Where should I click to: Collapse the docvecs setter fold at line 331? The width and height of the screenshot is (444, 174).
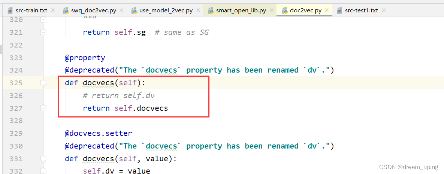43,159
